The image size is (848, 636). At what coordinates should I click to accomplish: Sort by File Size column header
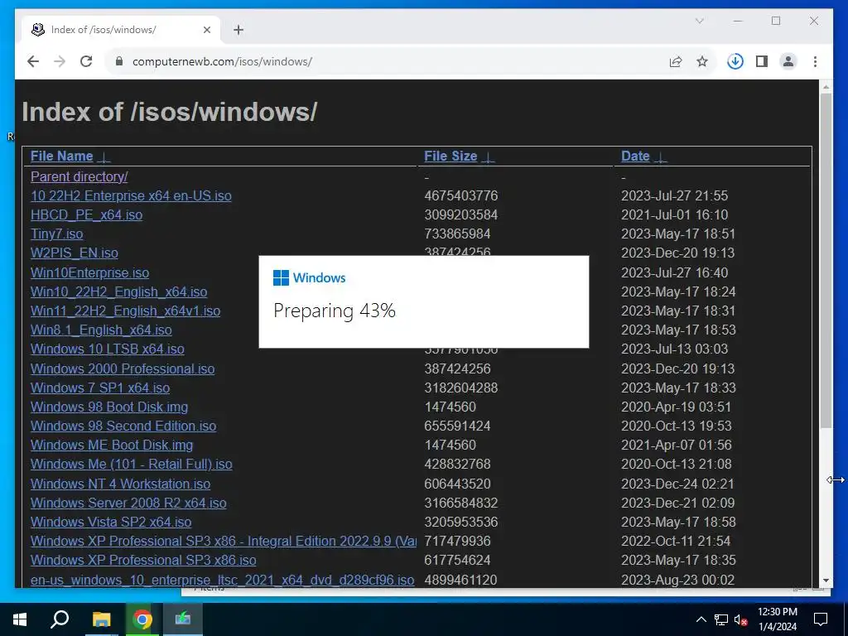click(450, 157)
